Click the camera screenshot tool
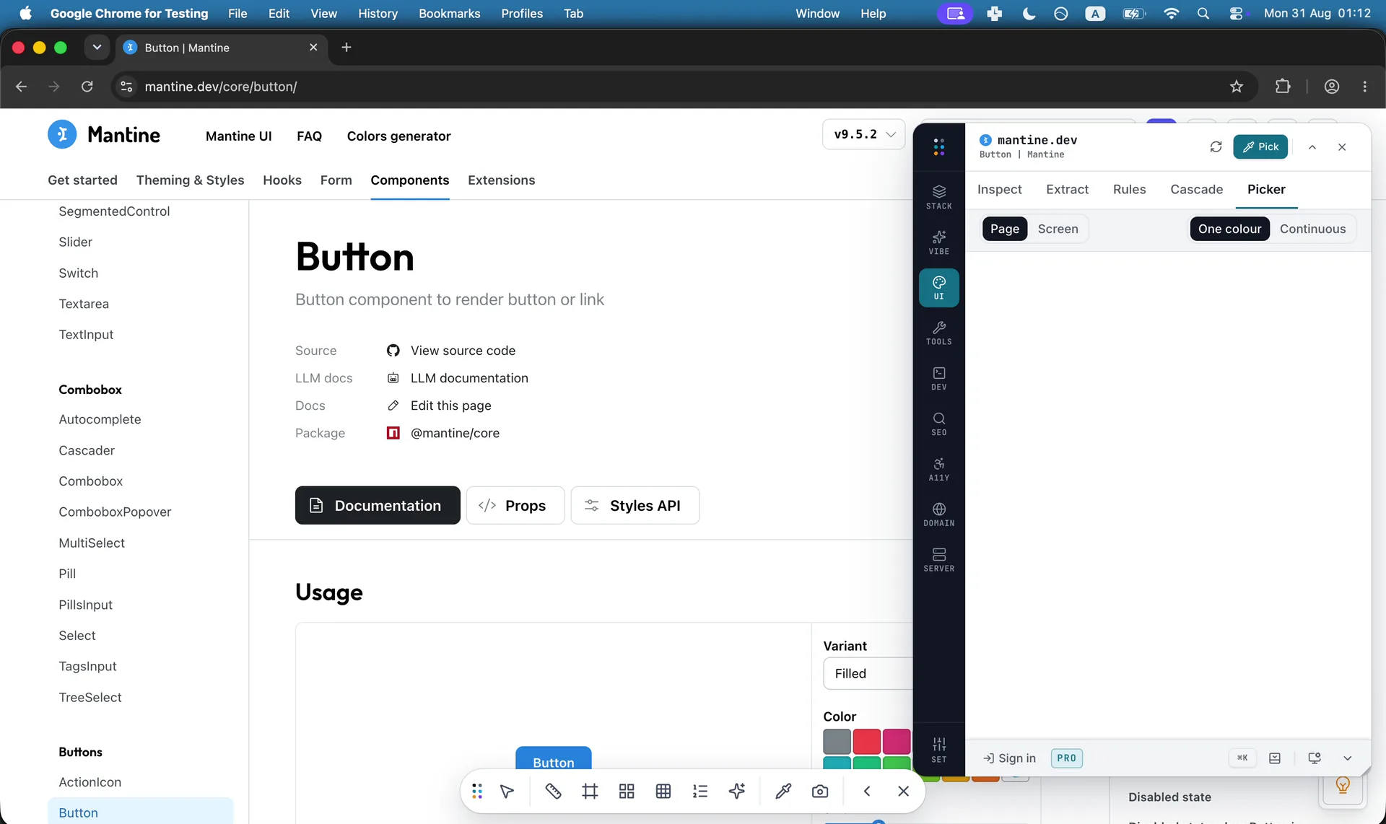The image size is (1386, 824). (820, 792)
